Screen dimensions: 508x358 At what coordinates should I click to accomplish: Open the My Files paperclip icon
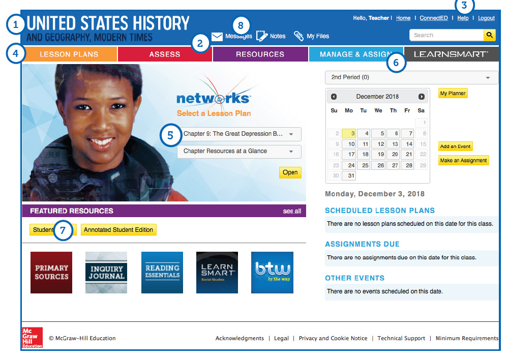[x=298, y=36]
